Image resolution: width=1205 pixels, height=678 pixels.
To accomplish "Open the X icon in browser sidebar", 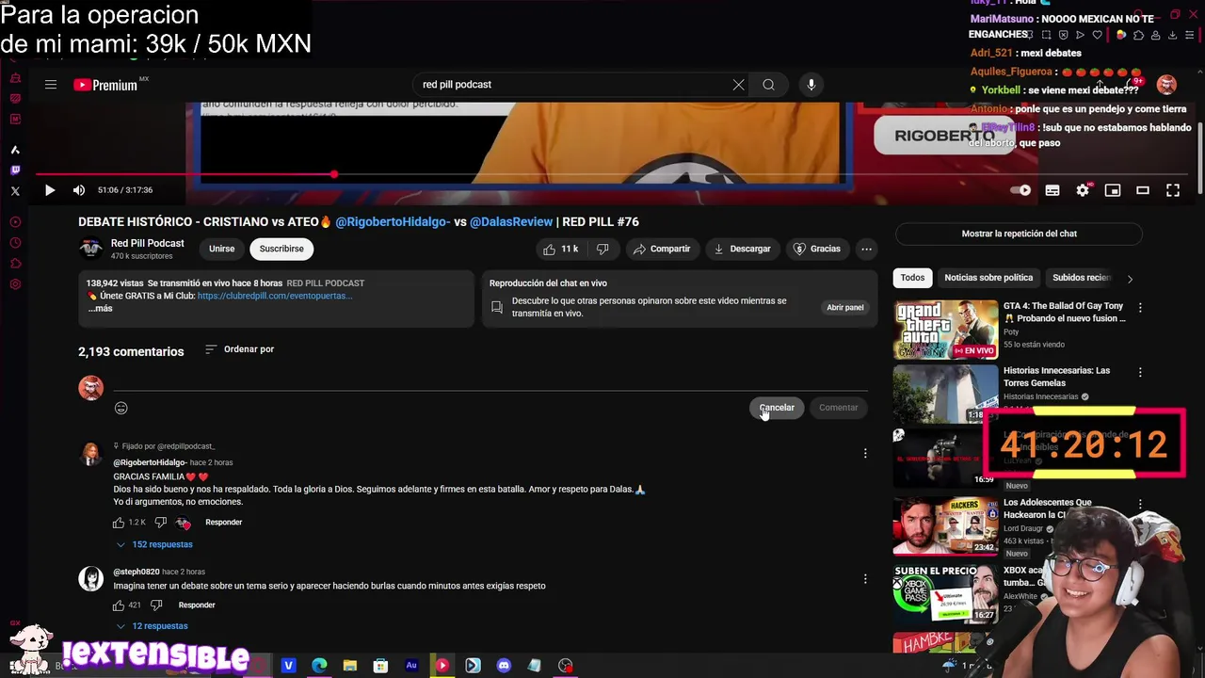I will (x=15, y=191).
